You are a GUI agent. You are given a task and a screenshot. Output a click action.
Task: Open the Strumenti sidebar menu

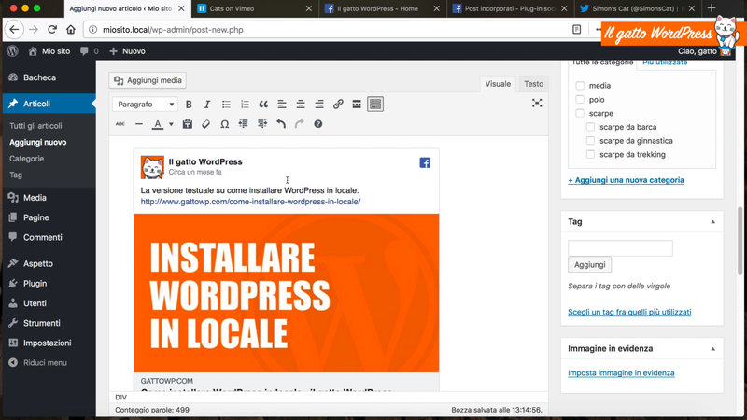(x=49, y=323)
